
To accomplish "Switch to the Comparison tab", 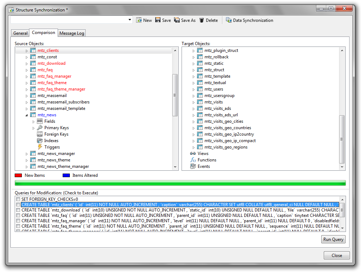I will coord(44,33).
